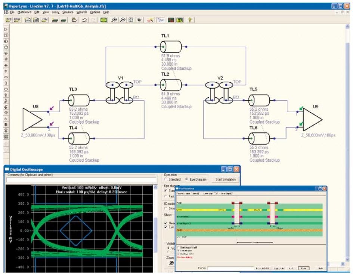Open the Help menu
Image resolution: width=353 pixels, height=275 pixels.
(x=106, y=12)
